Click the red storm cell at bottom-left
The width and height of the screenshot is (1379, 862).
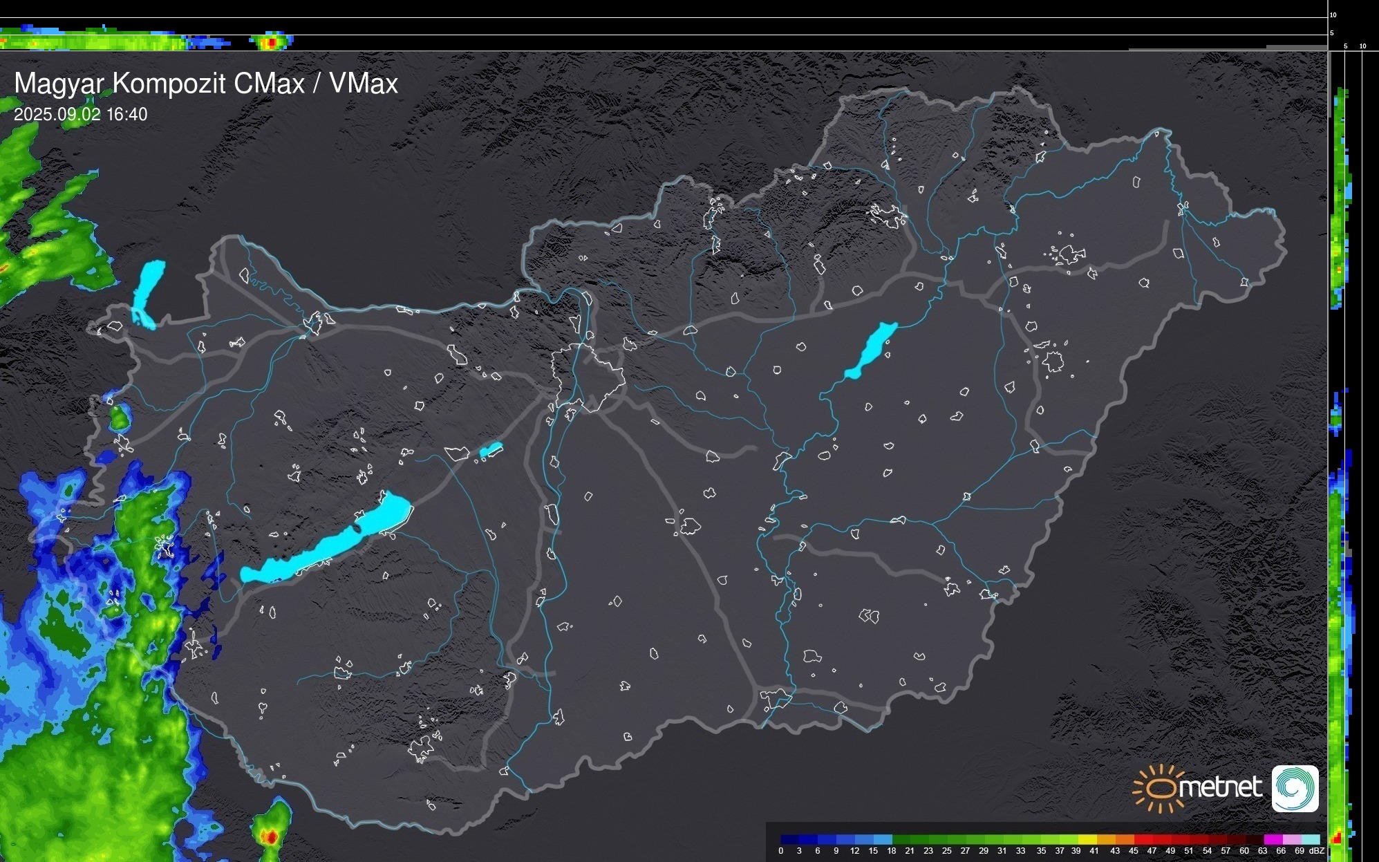pos(271,837)
